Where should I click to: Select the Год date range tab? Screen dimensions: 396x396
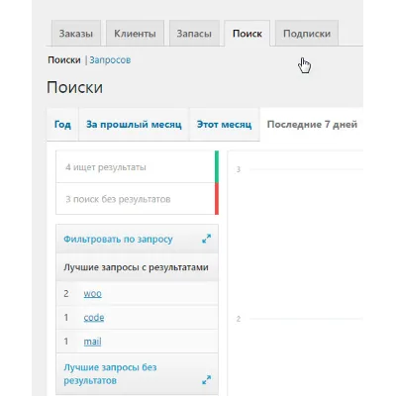coord(62,125)
